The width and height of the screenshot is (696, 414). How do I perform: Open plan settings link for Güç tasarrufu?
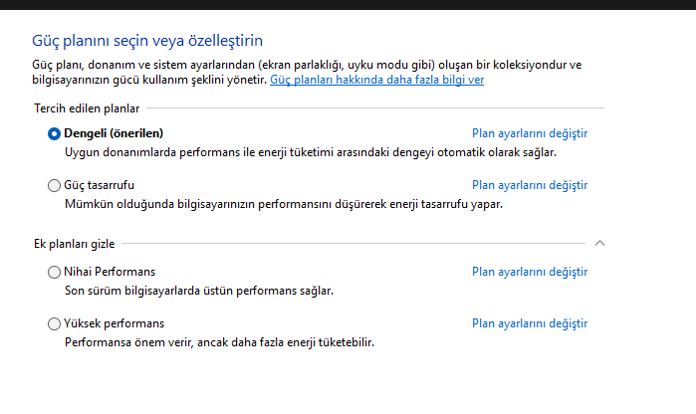pyautogui.click(x=530, y=185)
